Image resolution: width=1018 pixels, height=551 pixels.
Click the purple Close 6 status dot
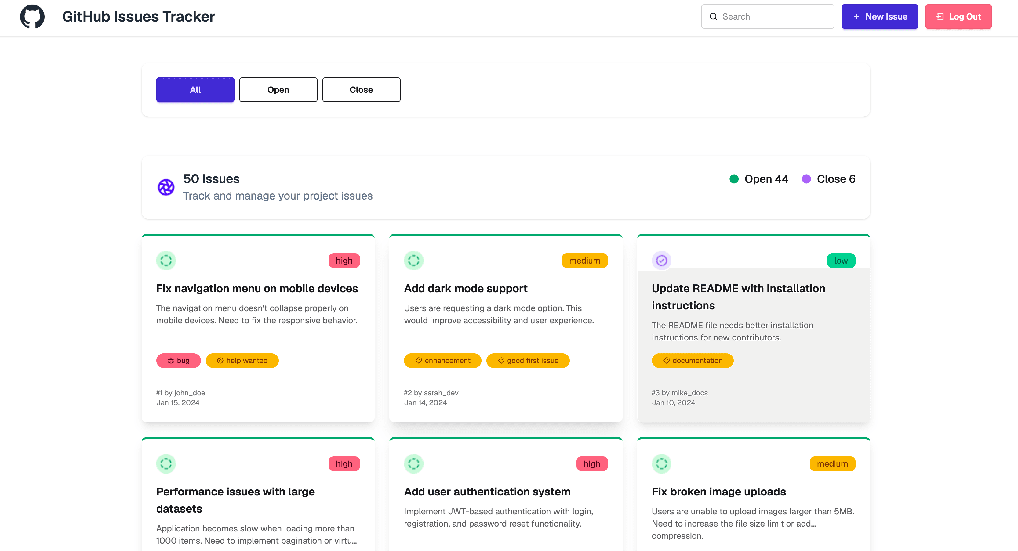click(x=806, y=179)
